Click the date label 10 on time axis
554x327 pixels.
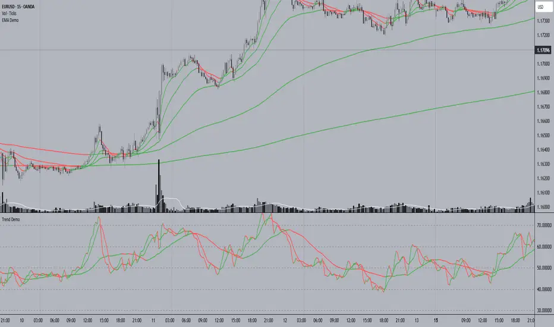pyautogui.click(x=22, y=320)
